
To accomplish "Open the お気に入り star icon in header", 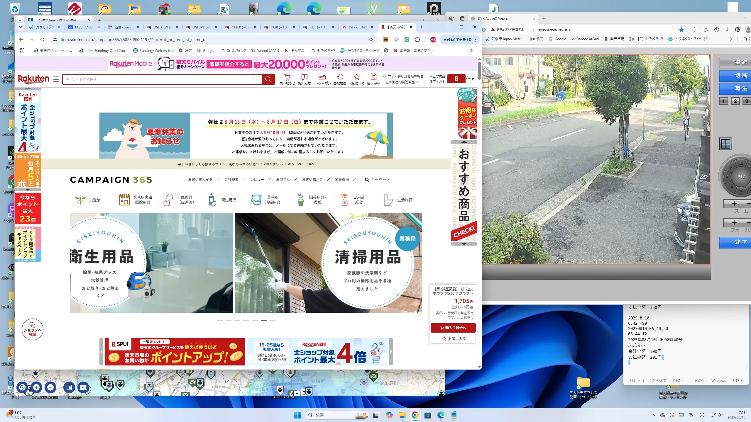I will [x=356, y=77].
